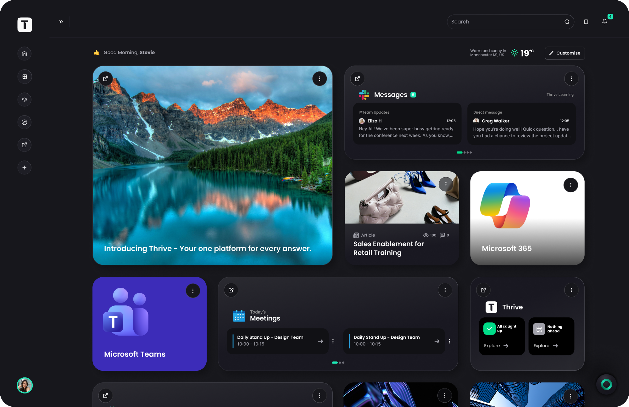Open Home via the house icon in sidebar
The image size is (629, 407).
(25, 54)
